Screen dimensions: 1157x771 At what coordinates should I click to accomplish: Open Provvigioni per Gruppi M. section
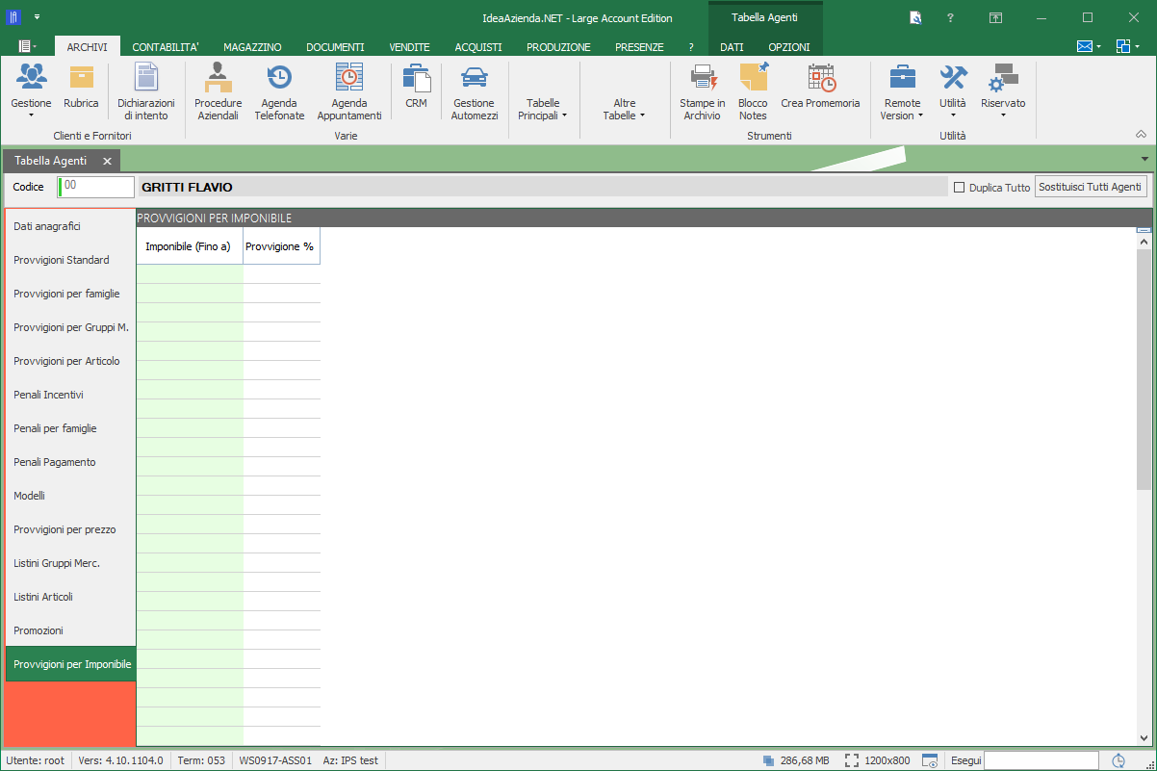70,327
